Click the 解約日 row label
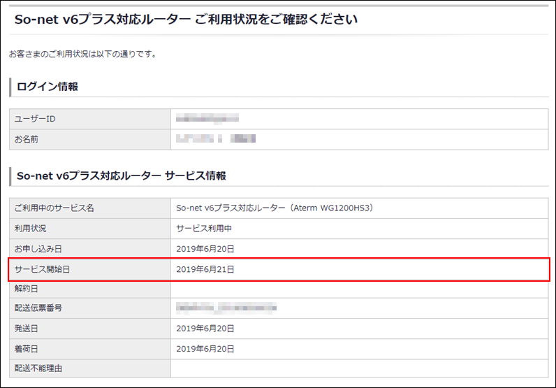 pos(27,288)
